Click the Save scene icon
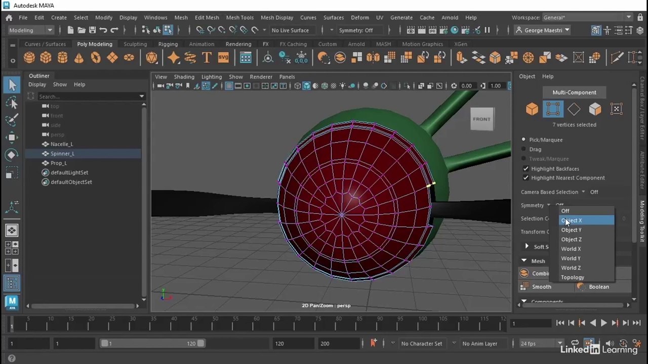The height and width of the screenshot is (364, 648). pyautogui.click(x=92, y=30)
